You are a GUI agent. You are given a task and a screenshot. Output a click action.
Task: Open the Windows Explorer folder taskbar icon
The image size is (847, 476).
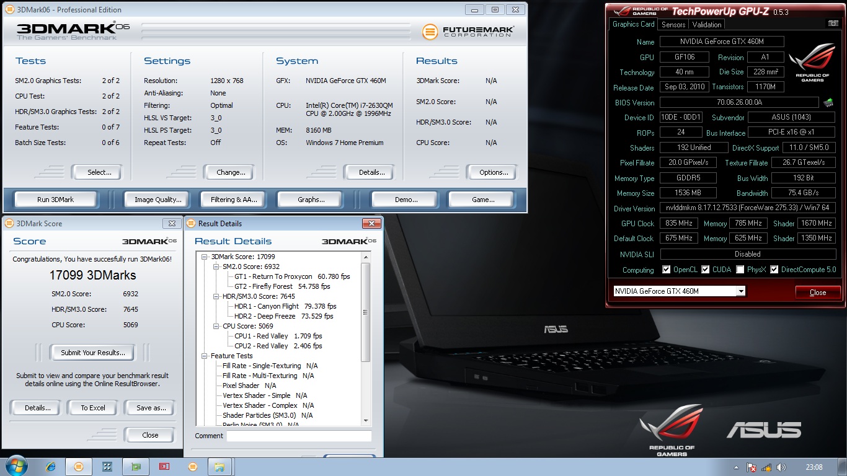[x=220, y=467]
